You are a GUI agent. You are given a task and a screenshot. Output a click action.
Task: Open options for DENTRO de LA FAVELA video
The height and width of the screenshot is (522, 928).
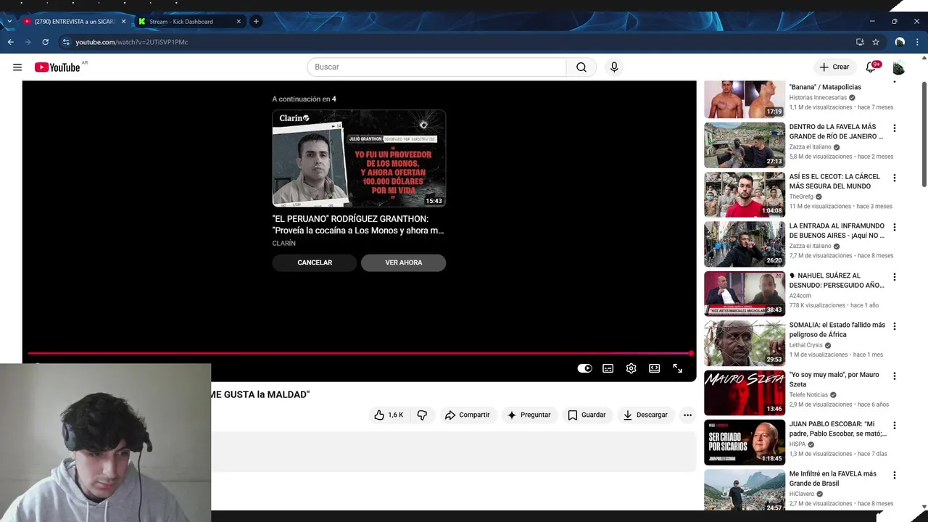click(x=894, y=128)
